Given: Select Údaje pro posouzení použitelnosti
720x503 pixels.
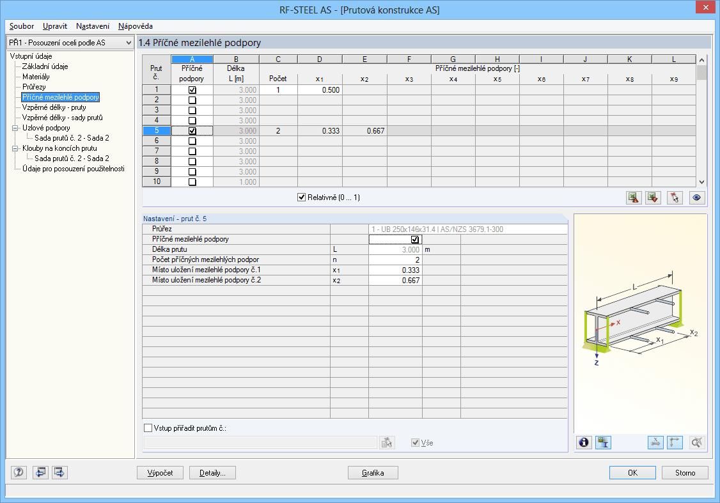Looking at the screenshot, I should (x=74, y=169).
